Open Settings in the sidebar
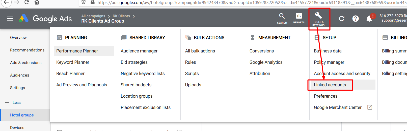Screen dimensions: 407x131 pos(17,88)
